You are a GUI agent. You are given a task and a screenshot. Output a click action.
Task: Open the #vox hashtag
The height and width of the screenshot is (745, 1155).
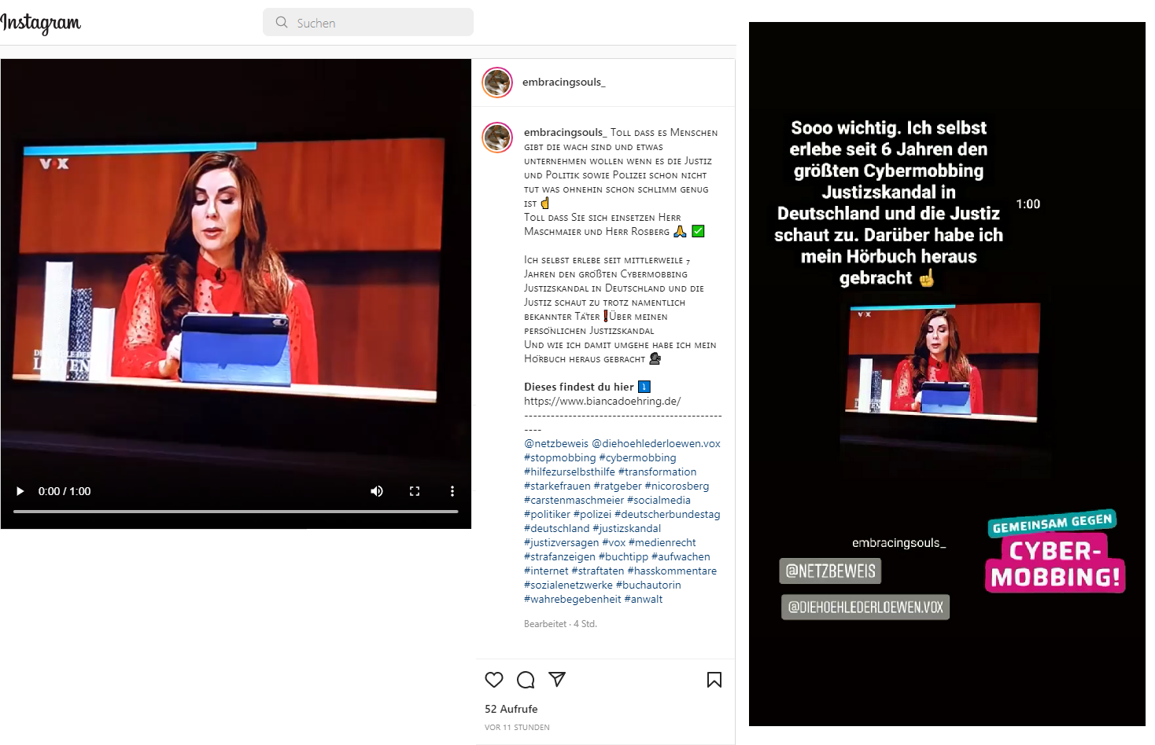point(614,542)
